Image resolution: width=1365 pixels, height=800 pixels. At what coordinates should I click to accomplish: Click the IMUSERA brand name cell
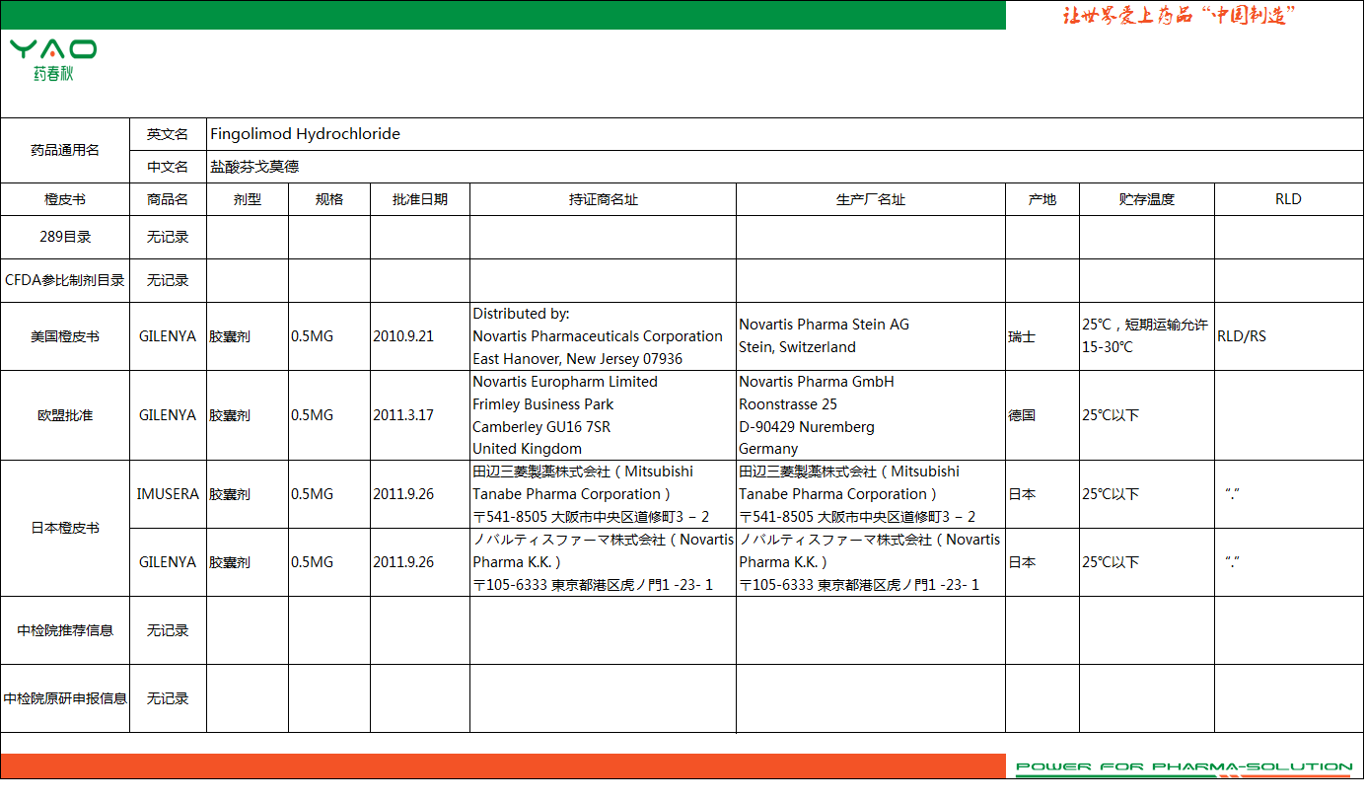(x=168, y=494)
